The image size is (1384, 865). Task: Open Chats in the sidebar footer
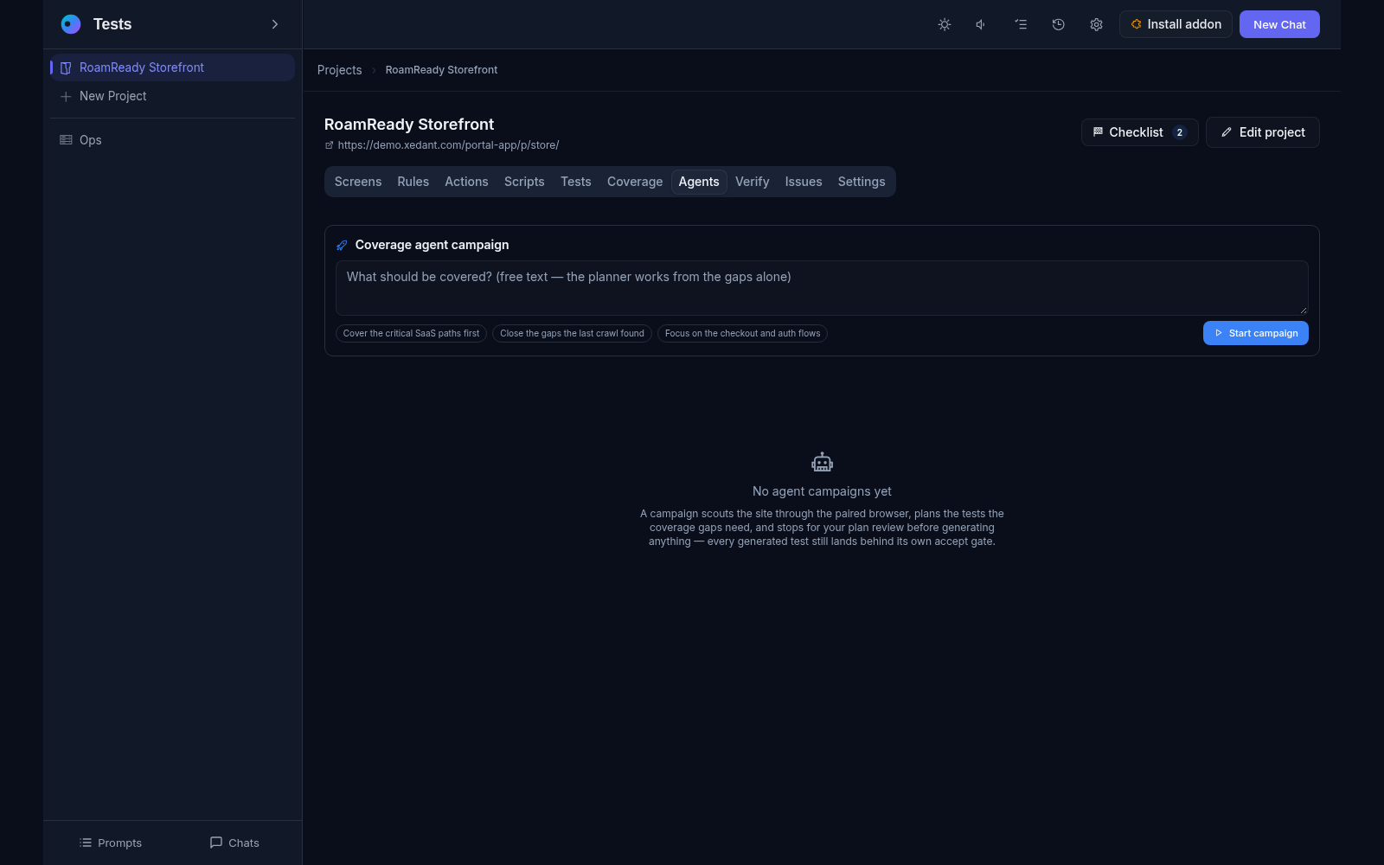(x=234, y=843)
